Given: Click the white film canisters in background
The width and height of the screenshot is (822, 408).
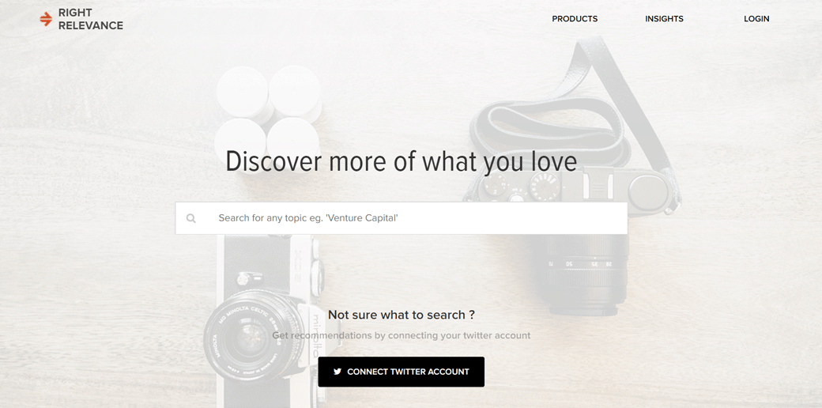Looking at the screenshot, I should pos(269,111).
